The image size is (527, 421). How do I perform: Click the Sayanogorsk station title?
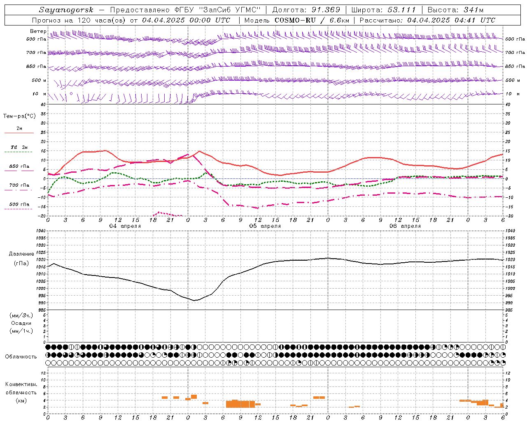[x=66, y=10]
